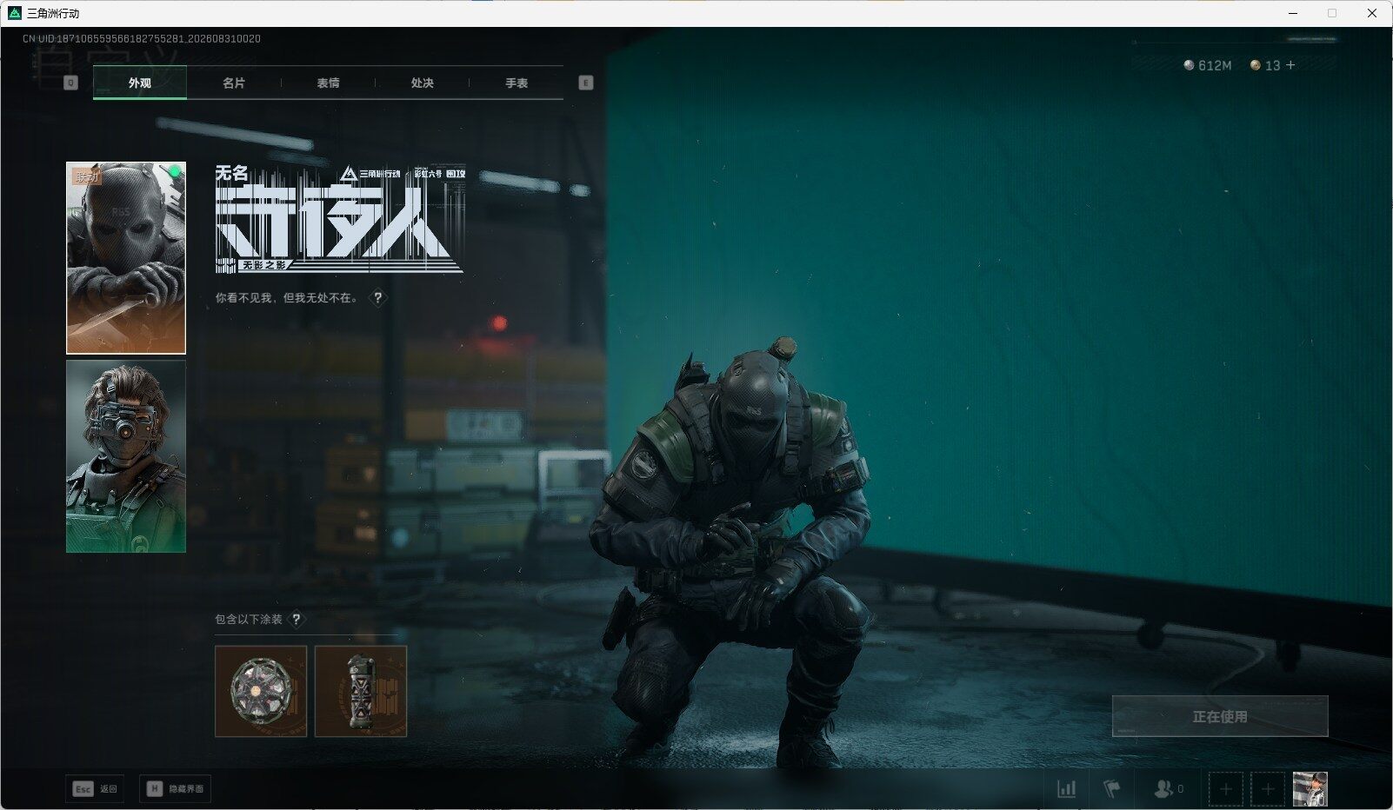This screenshot has width=1393, height=810.
Task: Click the H 隐藏界面 button
Action: (x=175, y=788)
